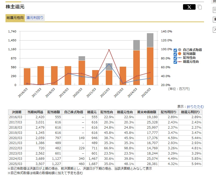Click the 総還元利回り column header
This screenshot has width=216, height=177.
coord(190,112)
